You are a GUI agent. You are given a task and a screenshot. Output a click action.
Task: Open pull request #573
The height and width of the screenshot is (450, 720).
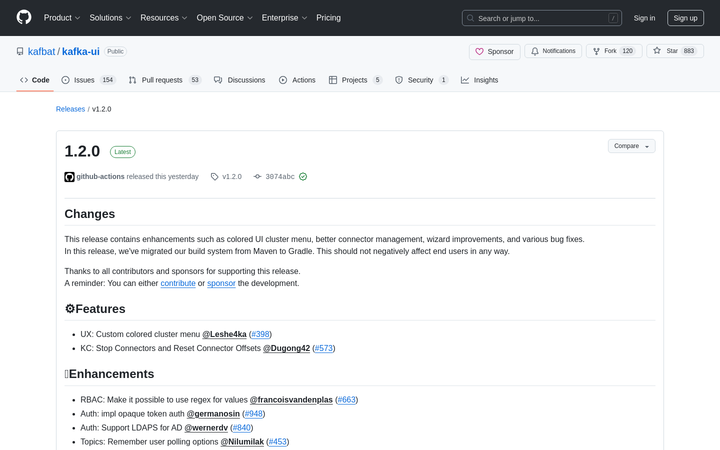pyautogui.click(x=324, y=348)
